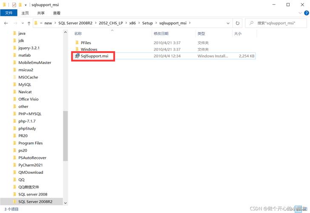Select MSOCache folder in navigation pane
The image size is (310, 213).
(28, 77)
